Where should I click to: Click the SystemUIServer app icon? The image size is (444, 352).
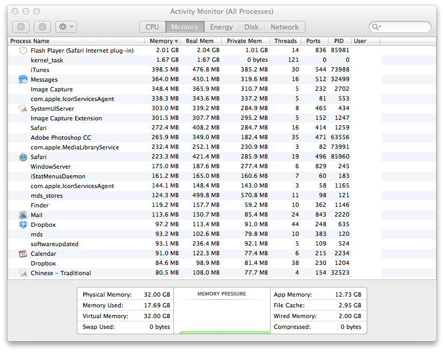[x=23, y=108]
